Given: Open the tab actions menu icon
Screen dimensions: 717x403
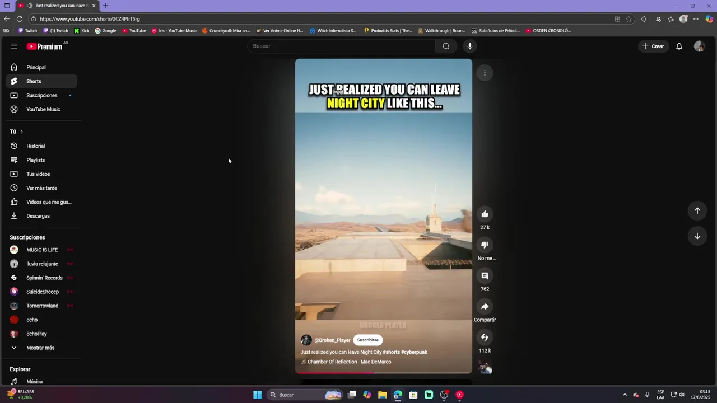Looking at the screenshot, I should coord(7,6).
